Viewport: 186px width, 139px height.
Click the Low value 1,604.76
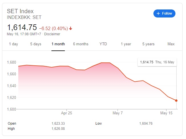[x=146, y=124]
